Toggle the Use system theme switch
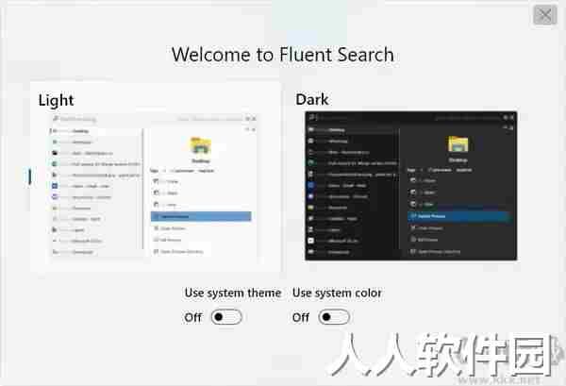 (x=226, y=317)
